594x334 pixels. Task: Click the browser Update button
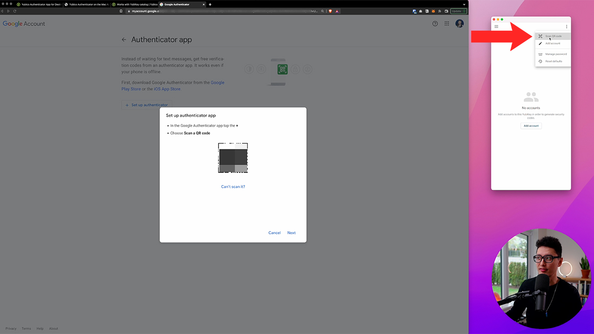458,11
